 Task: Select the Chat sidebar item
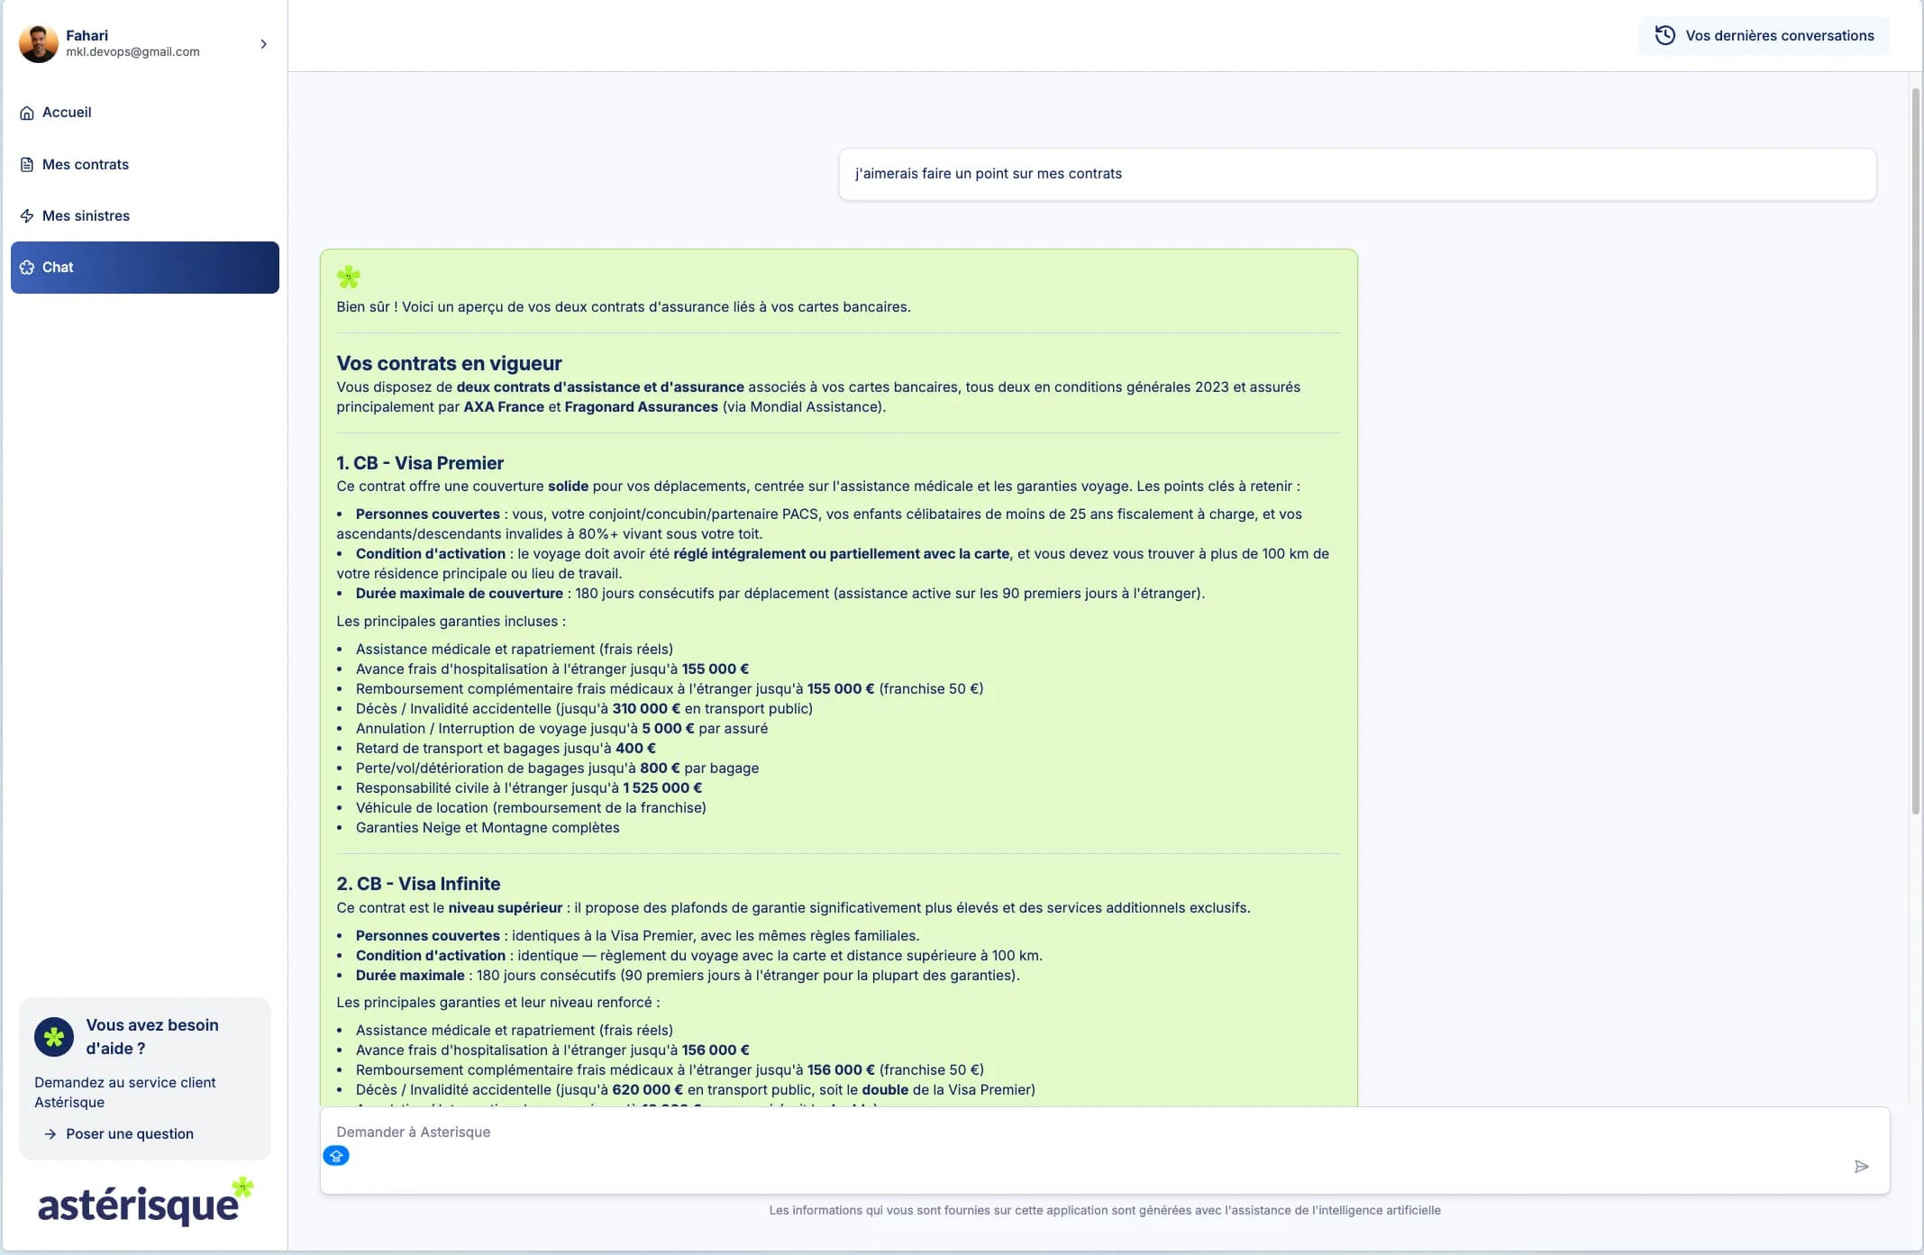144,268
